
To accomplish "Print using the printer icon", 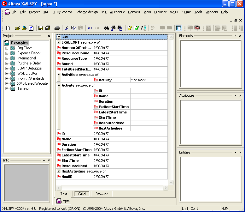I will pyautogui.click(x=57, y=28).
